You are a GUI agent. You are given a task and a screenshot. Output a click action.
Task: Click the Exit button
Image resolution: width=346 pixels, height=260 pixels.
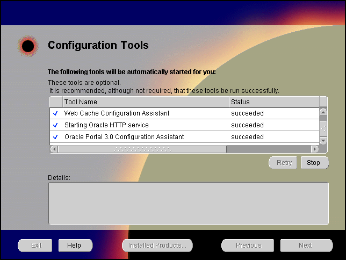(x=35, y=245)
